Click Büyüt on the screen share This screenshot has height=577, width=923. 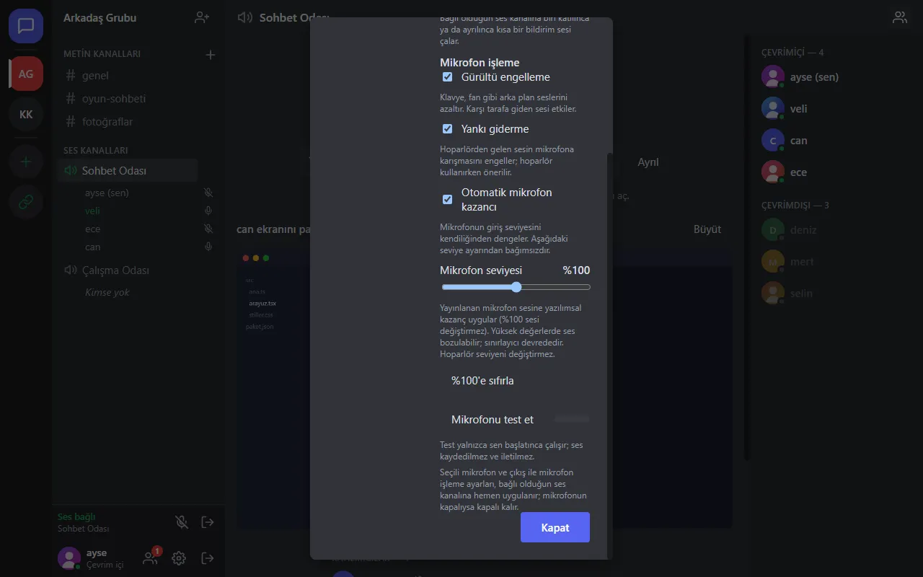(x=707, y=229)
